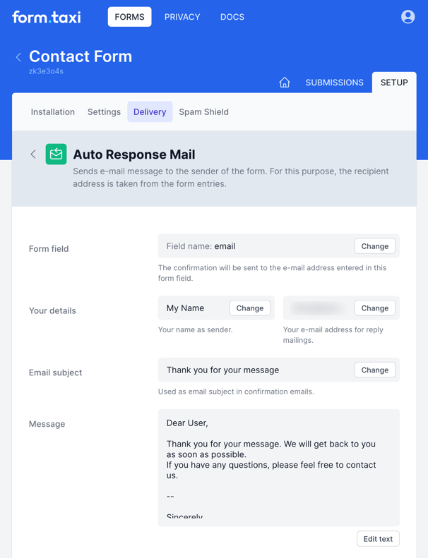
Task: Select the SETUP tab
Action: click(x=393, y=83)
